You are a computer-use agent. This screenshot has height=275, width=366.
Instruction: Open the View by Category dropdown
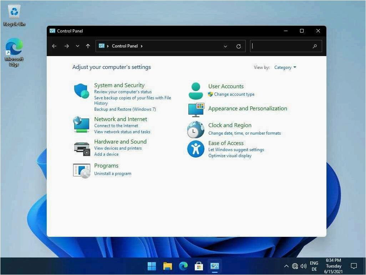[285, 67]
